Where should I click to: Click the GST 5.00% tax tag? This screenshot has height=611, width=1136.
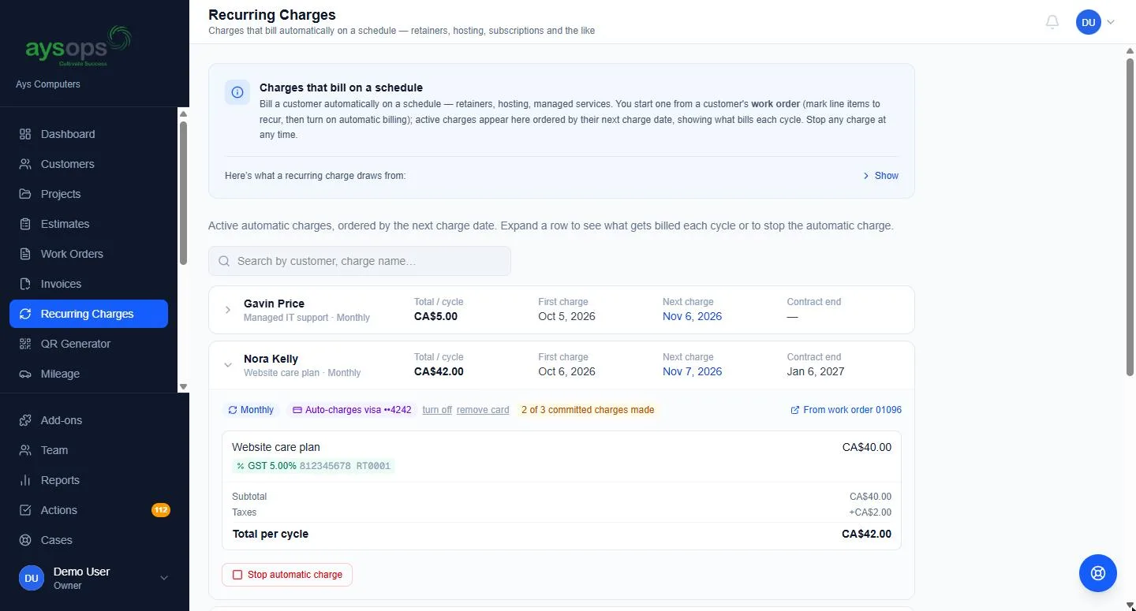point(313,466)
